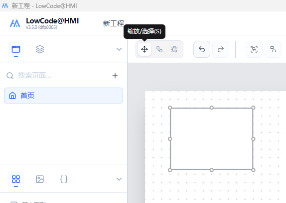Click the ungroup icon in toolbar
This screenshot has width=286, height=203.
(273, 49)
